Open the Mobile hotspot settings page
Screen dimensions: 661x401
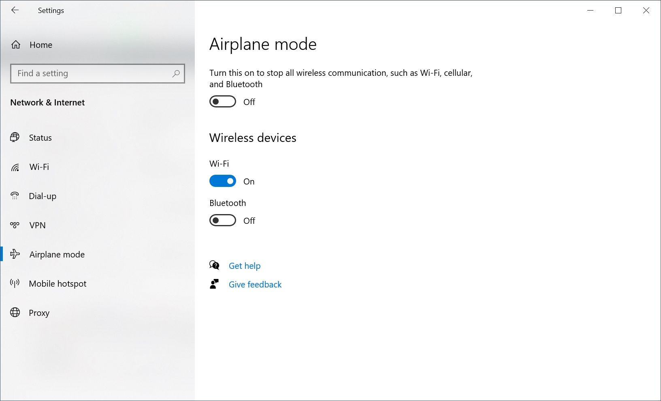coord(57,283)
